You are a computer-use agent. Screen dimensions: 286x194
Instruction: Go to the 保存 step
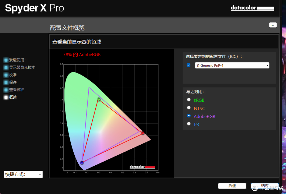pos(13,82)
